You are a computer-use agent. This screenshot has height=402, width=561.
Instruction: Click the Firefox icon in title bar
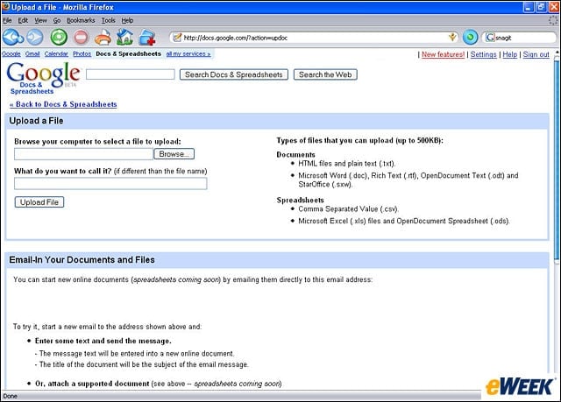pos(6,6)
